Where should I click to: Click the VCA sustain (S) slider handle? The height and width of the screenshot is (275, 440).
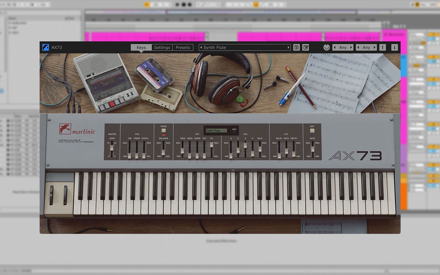coord(245,145)
